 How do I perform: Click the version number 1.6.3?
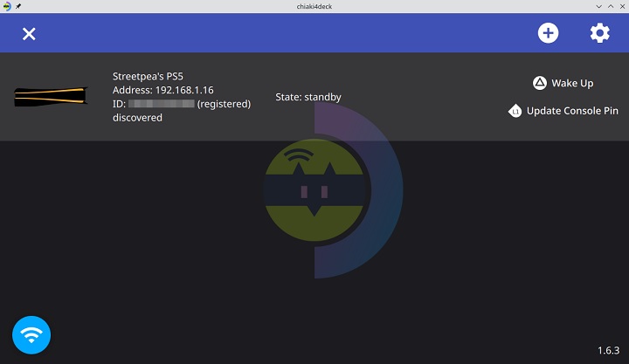(x=608, y=350)
